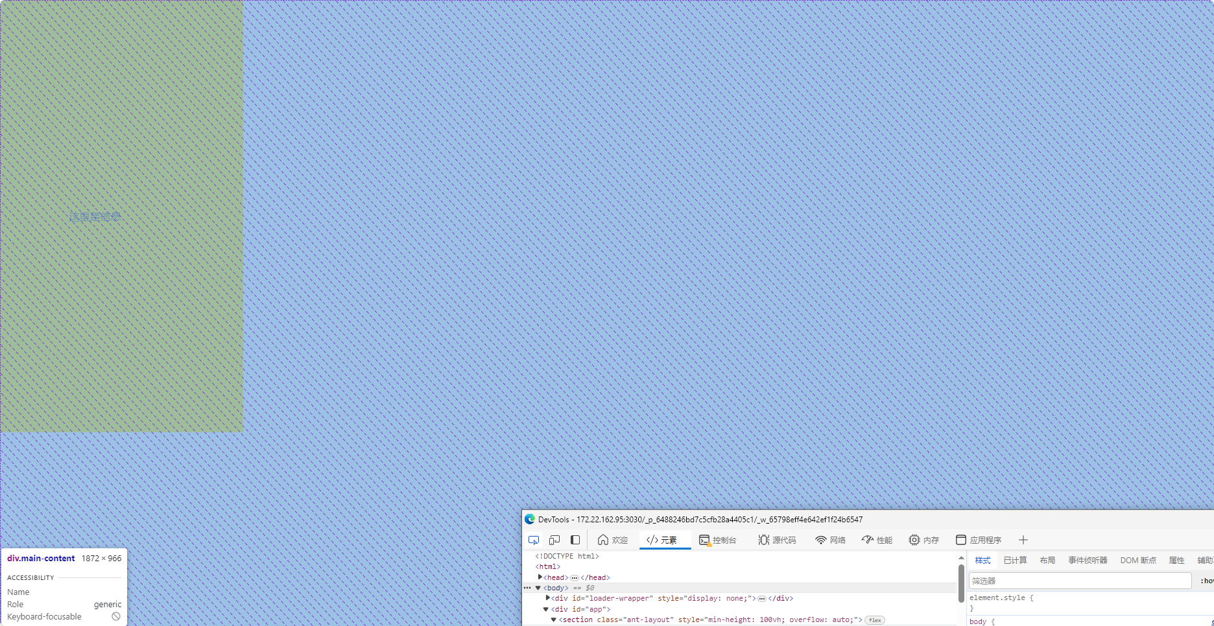Toggle the activity bar layout icon
1214x626 pixels.
pos(575,540)
